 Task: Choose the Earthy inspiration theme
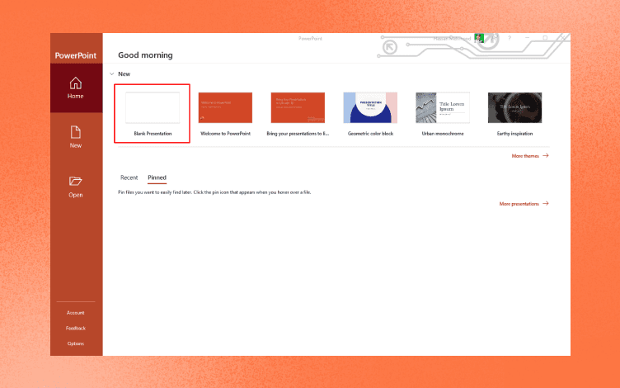coord(514,114)
